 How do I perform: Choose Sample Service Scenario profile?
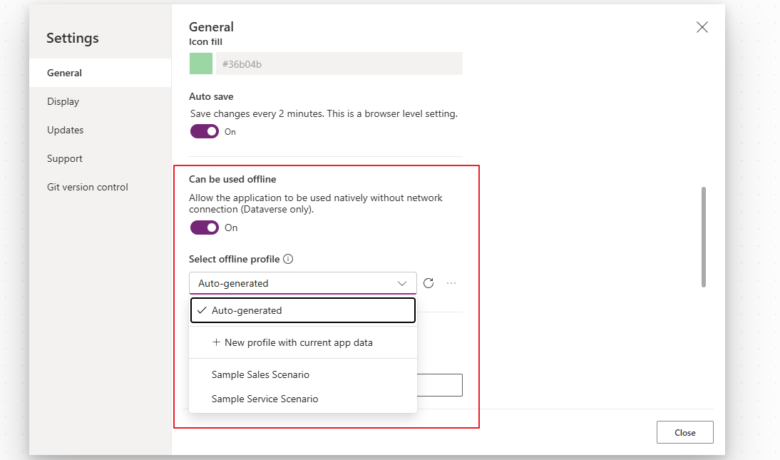click(265, 399)
